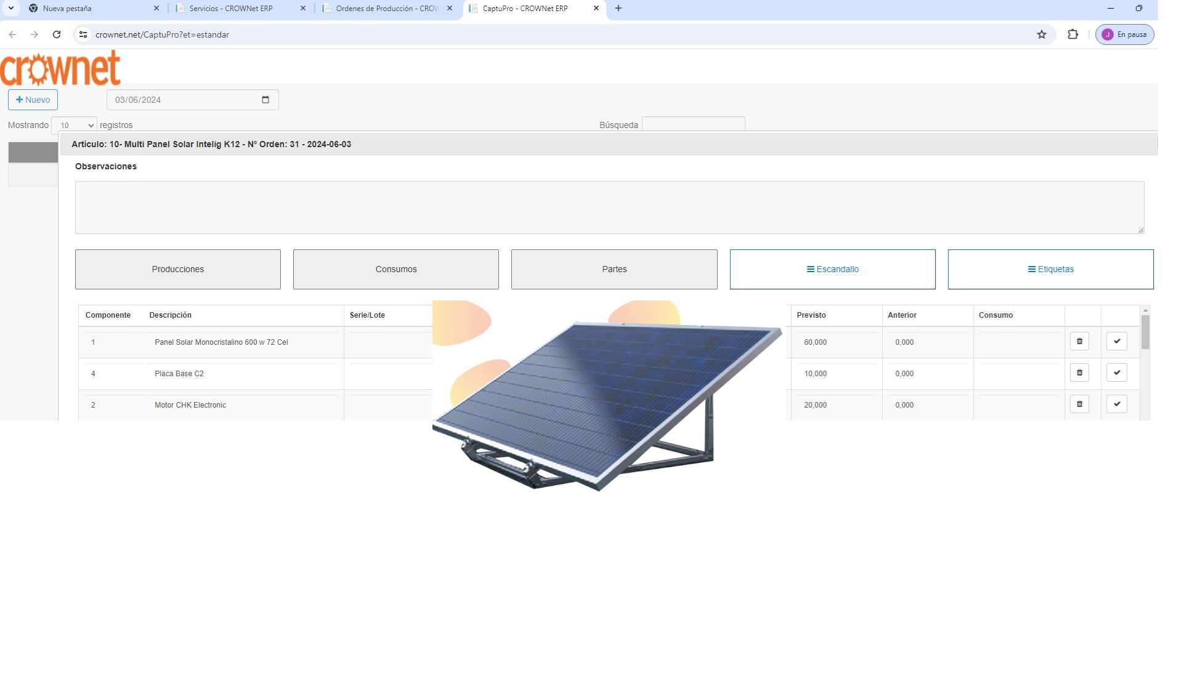Screen dimensions: 1187x673
Task: Create a new record with Nuevo
Action: tap(33, 100)
